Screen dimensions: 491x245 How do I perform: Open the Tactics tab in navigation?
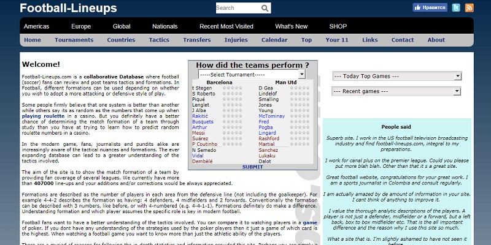(x=159, y=40)
